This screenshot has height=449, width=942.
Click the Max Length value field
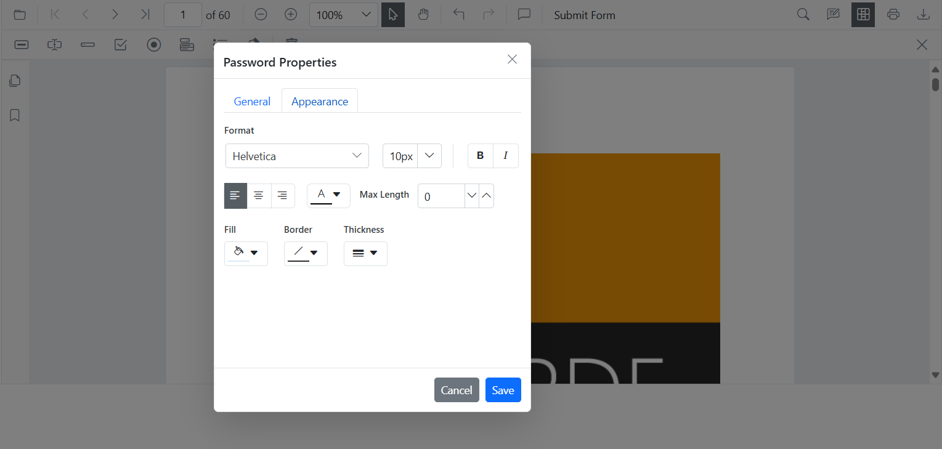441,196
